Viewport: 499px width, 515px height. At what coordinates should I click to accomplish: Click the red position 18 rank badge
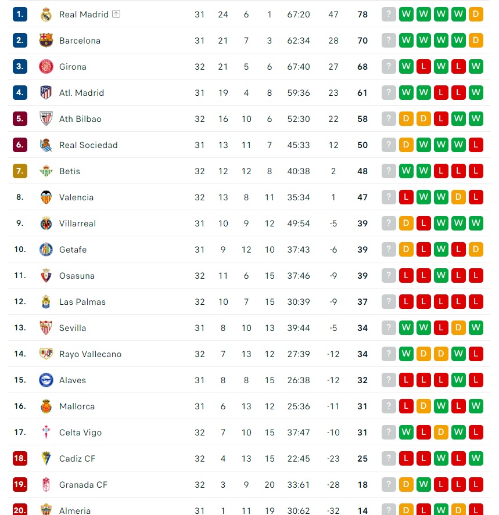click(20, 458)
